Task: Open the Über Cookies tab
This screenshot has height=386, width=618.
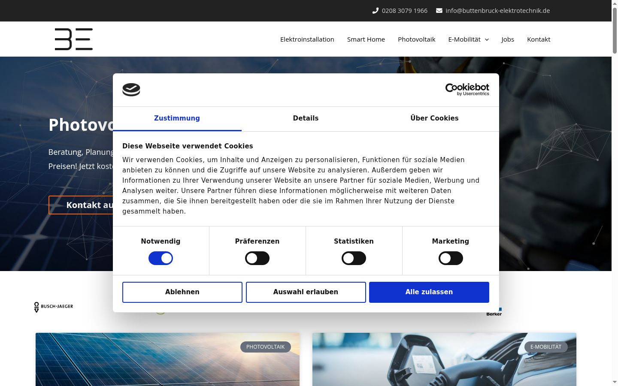Action: pos(434,118)
